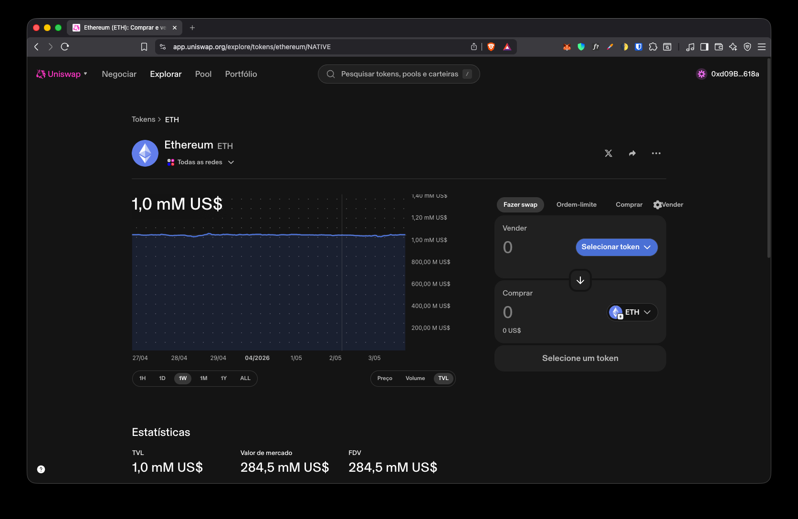This screenshot has width=798, height=519.
Task: Click the color picker eyedropper extension
Action: (x=610, y=47)
